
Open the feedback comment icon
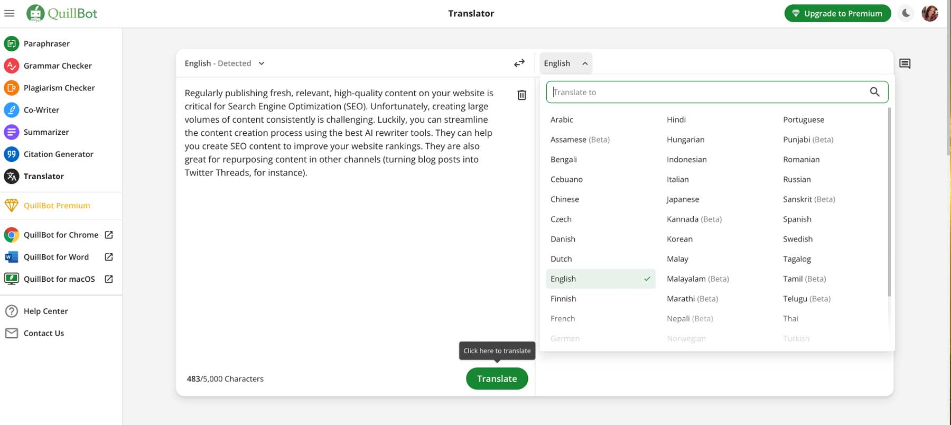[905, 64]
